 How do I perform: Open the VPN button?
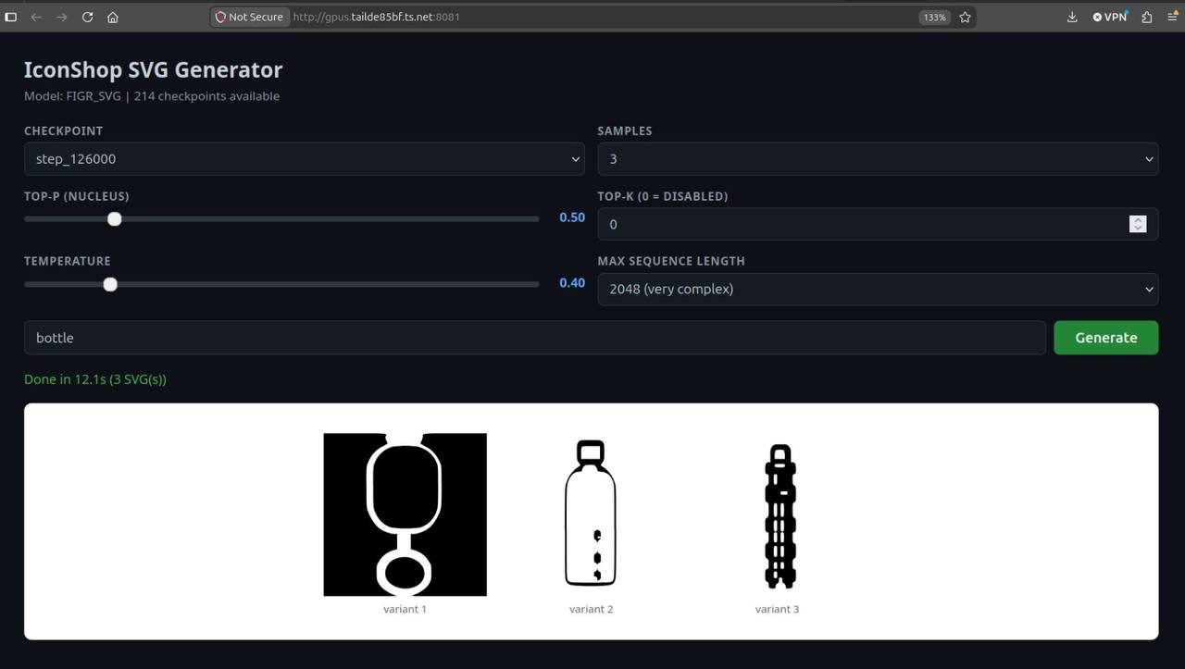(1110, 17)
